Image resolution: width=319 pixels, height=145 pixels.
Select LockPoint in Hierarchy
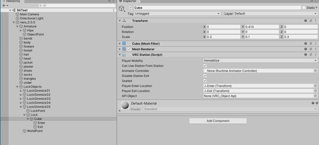(38, 111)
